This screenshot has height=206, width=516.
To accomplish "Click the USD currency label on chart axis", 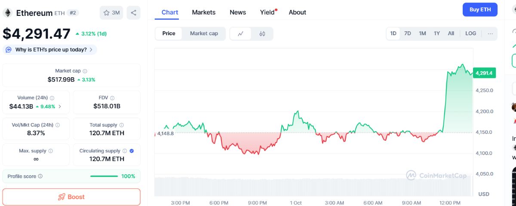I will 484,194.
